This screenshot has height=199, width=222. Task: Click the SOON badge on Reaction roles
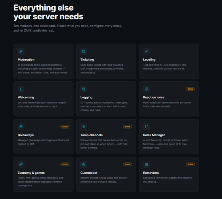tap(190, 89)
